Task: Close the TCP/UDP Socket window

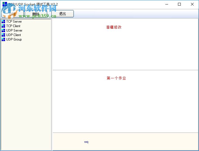Action: pos(192,4)
